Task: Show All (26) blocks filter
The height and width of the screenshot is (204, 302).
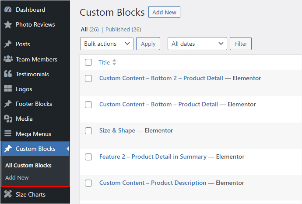Action: [90, 30]
